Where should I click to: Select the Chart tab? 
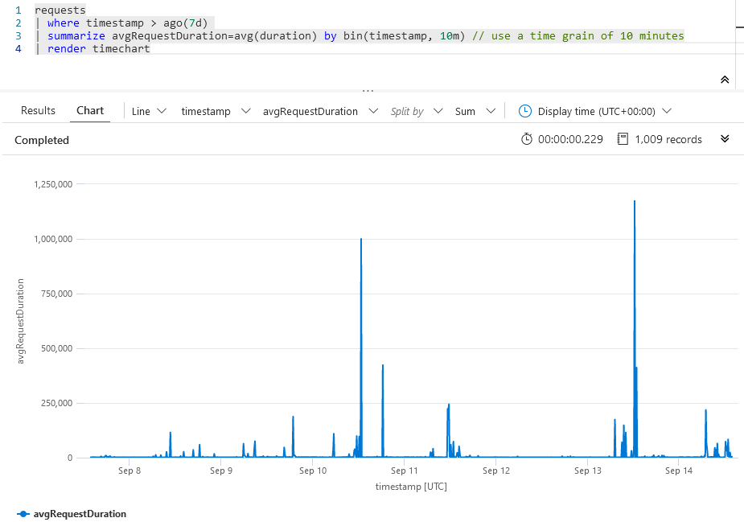coord(89,110)
